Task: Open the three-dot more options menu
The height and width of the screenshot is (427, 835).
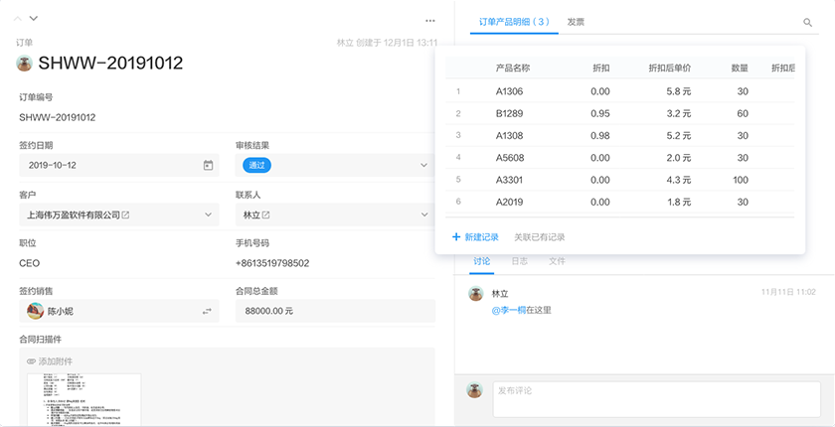Action: (429, 20)
